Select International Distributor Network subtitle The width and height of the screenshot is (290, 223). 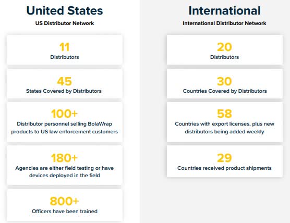pyautogui.click(x=224, y=23)
